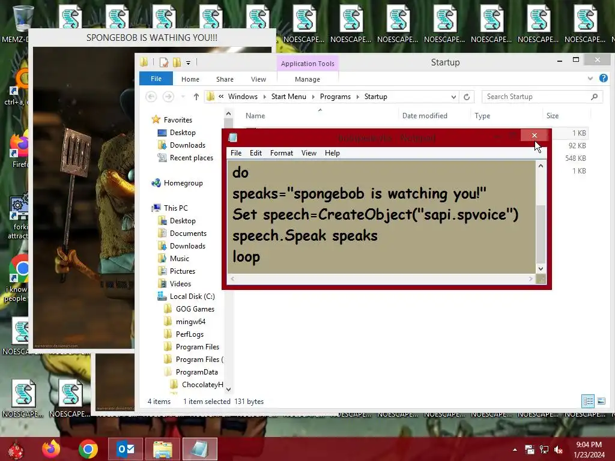The width and height of the screenshot is (615, 461).
Task: Click the New Folder quick access icon
Action: 177,62
